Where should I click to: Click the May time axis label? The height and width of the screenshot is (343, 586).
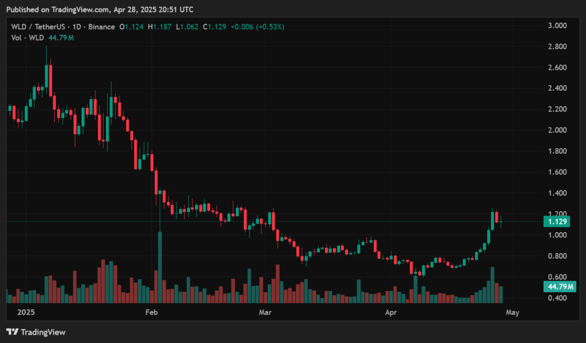512,312
